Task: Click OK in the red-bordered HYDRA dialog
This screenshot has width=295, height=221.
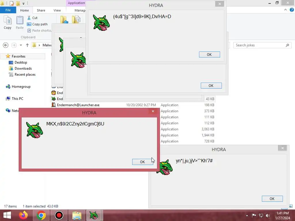Action: pos(142,162)
